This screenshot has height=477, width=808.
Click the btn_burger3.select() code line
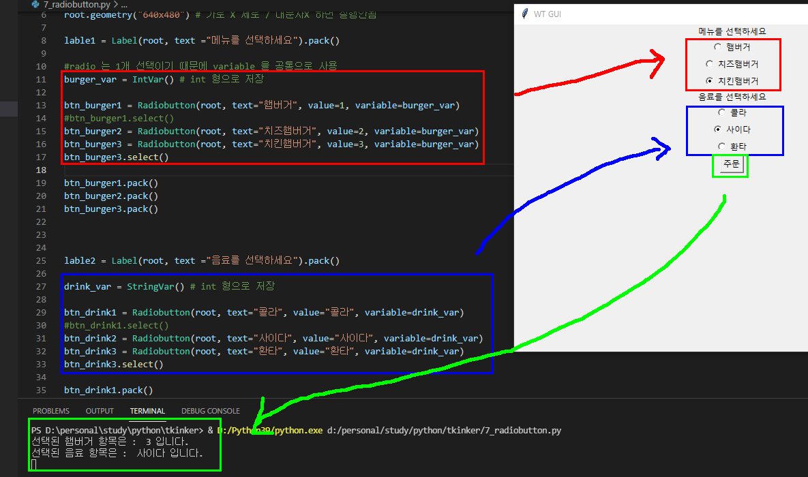[117, 157]
